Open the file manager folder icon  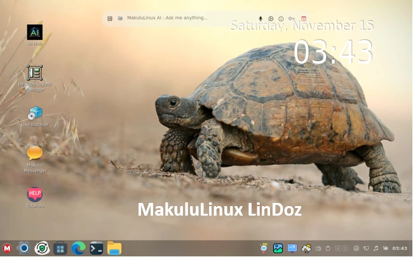point(114,248)
